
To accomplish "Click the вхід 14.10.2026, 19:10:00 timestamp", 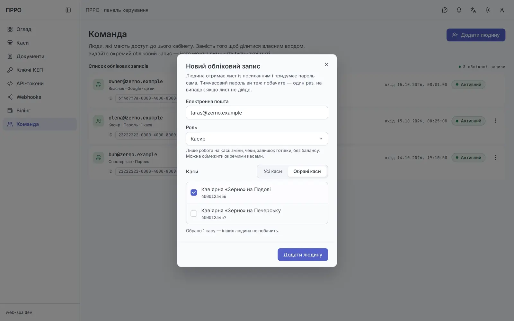I will point(416,158).
